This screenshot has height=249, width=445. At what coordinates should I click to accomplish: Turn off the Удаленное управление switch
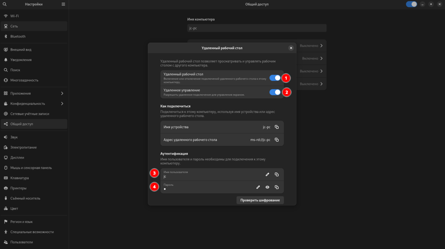275,92
